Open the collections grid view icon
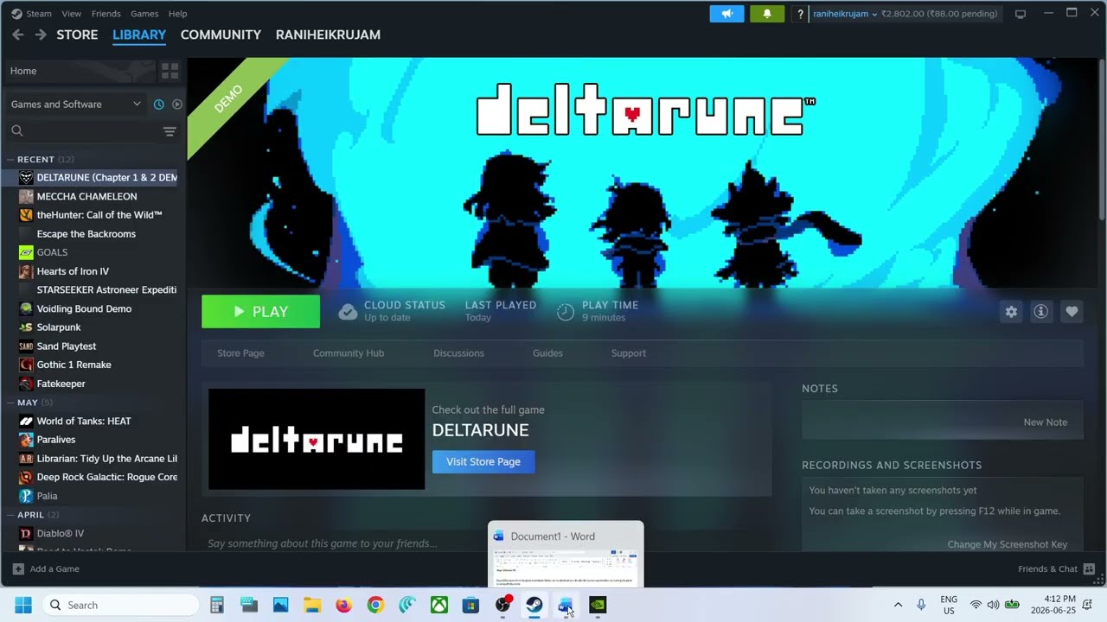1107x622 pixels. [170, 71]
